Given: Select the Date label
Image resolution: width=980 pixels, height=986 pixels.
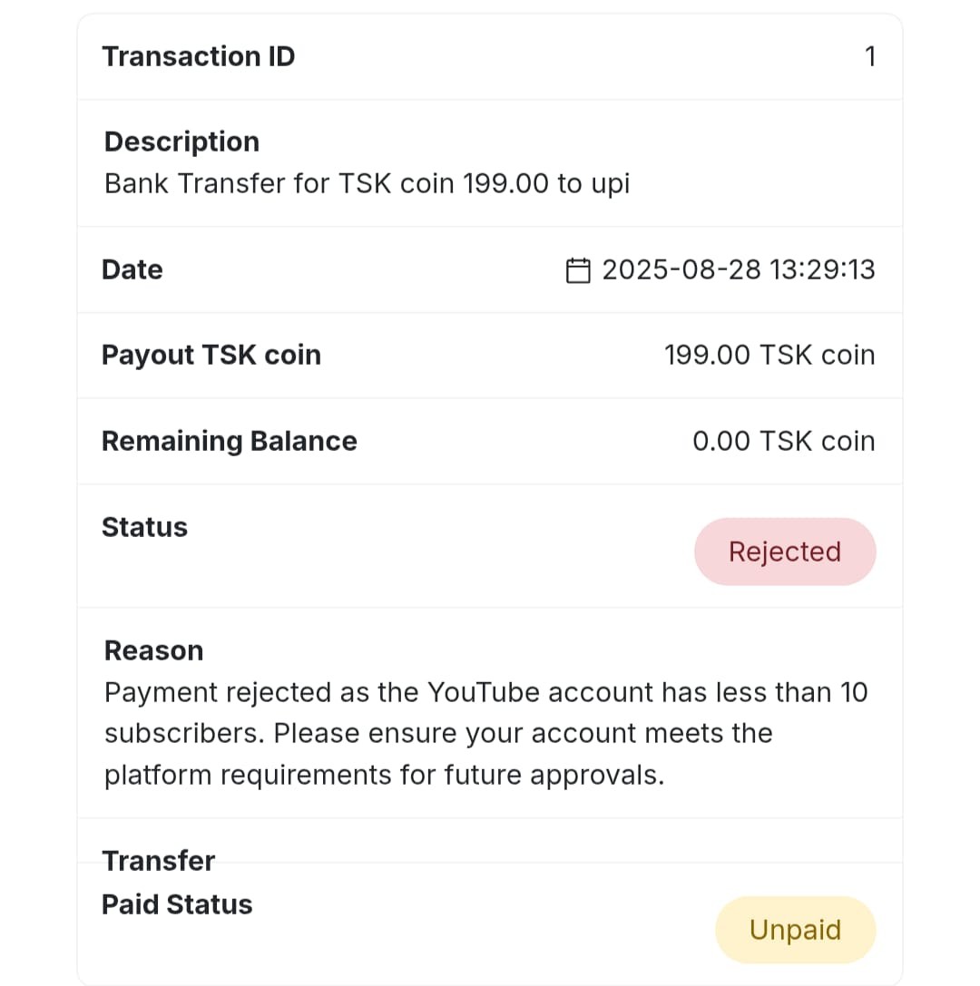Looking at the screenshot, I should click(132, 269).
